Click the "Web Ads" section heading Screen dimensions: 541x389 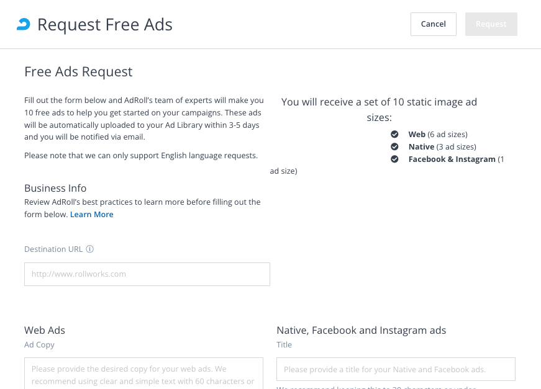[x=45, y=331]
